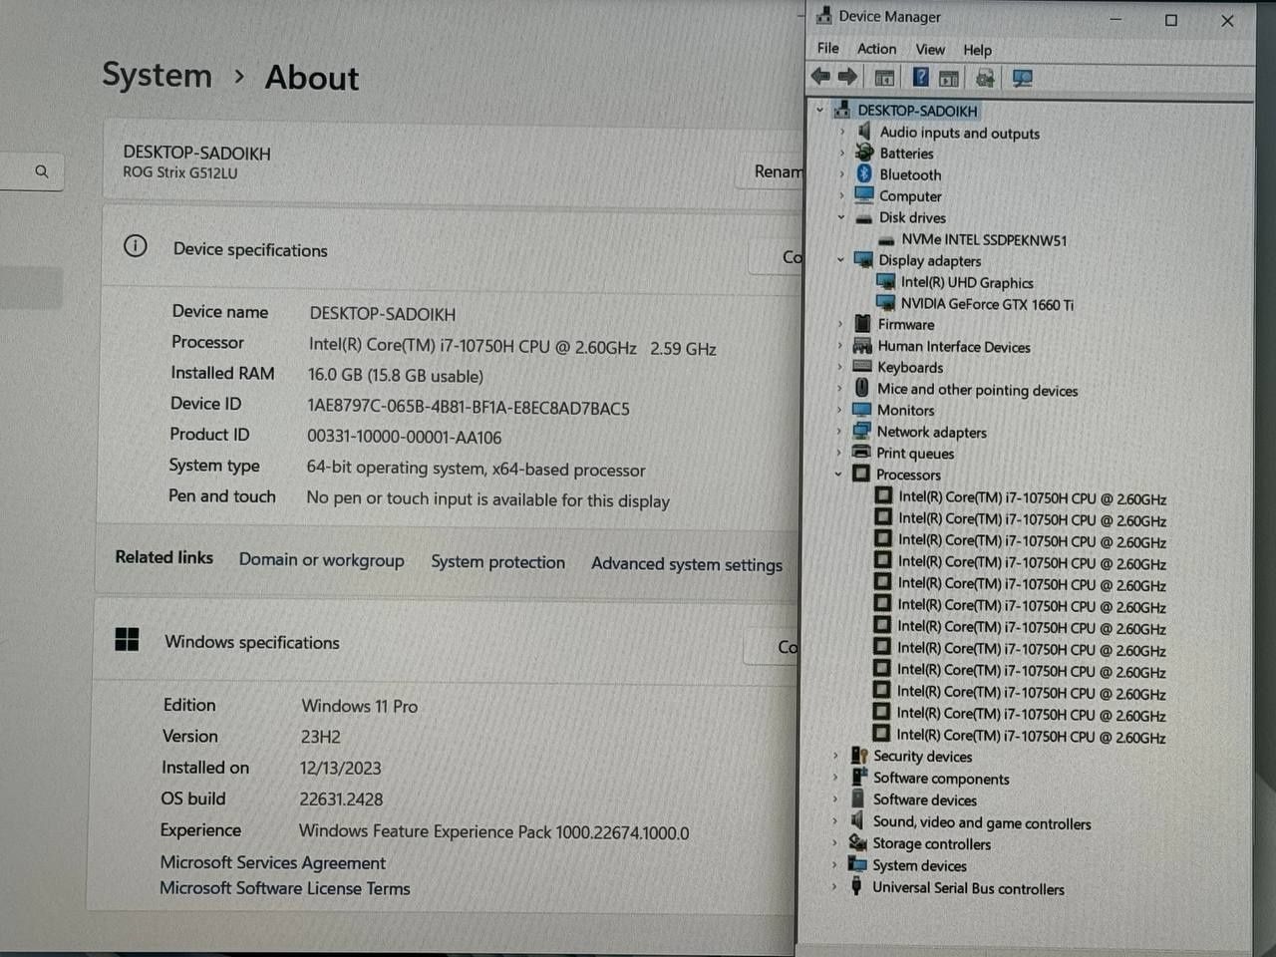Screen dimensions: 1276x957
Task: Click the Human Interface Devices icon
Action: point(862,346)
